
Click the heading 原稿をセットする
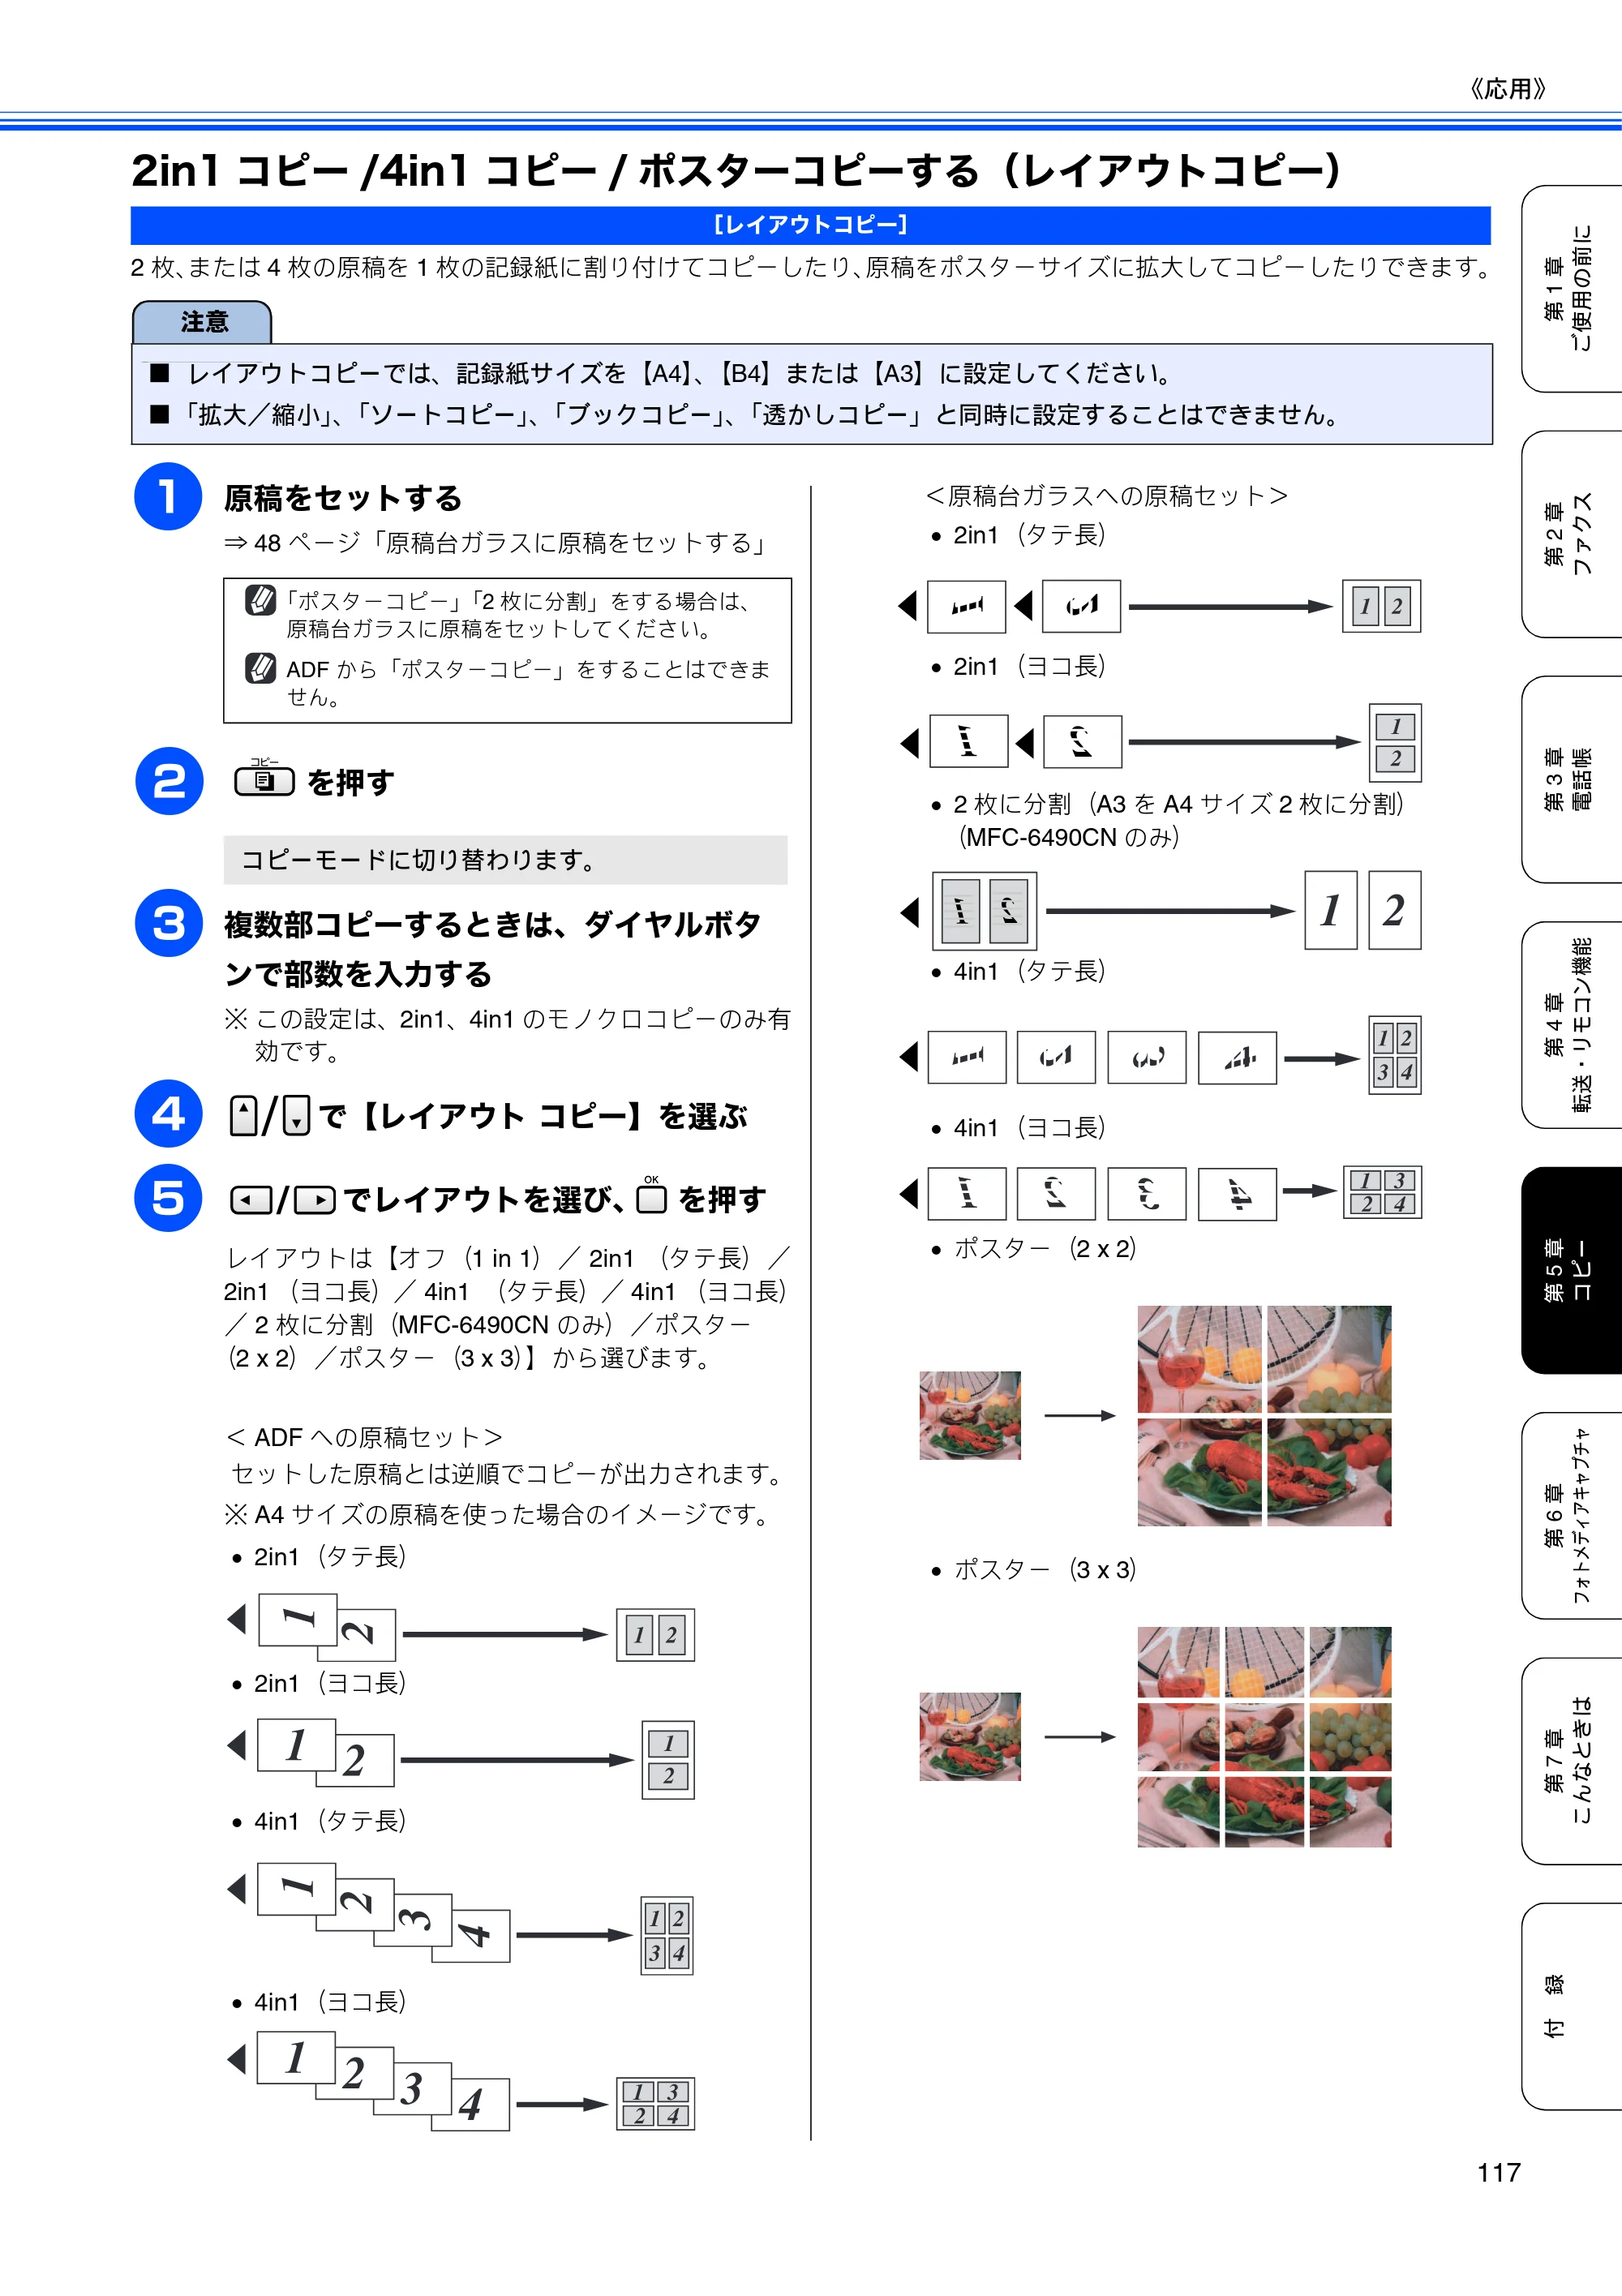click(343, 497)
